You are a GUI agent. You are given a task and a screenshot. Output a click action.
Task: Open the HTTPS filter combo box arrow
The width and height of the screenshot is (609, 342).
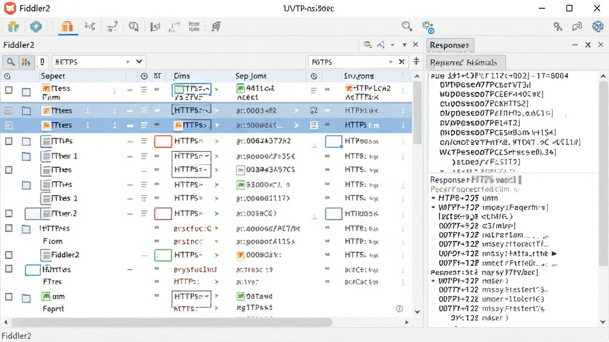click(127, 62)
